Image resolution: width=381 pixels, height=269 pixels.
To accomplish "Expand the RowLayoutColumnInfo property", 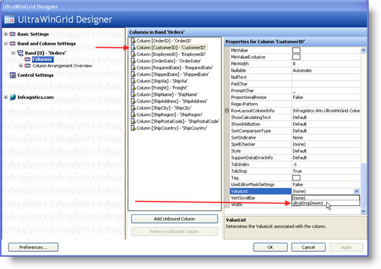I will pyautogui.click(x=227, y=111).
